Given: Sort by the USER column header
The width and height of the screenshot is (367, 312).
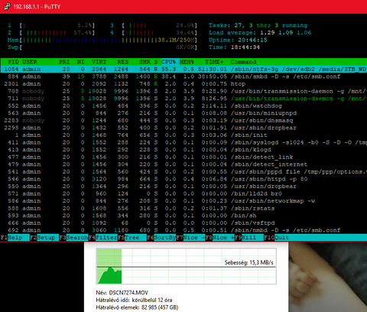Looking at the screenshot, I should pos(30,62).
